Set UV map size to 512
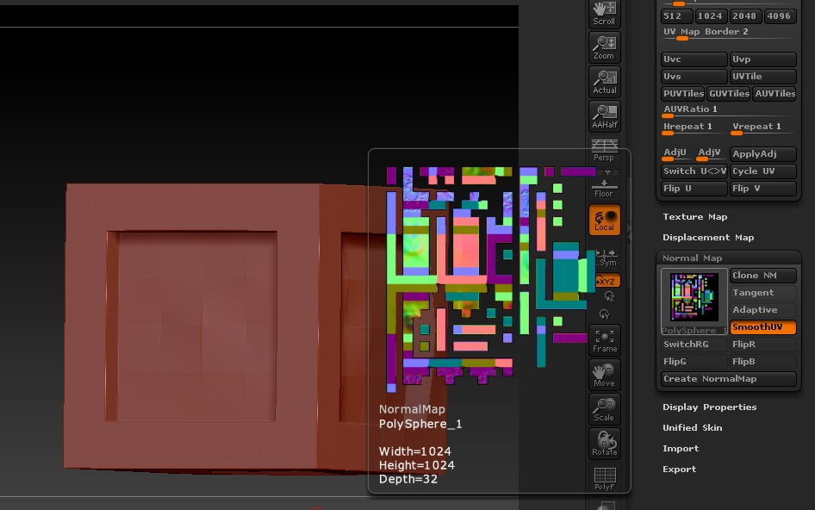 [677, 16]
